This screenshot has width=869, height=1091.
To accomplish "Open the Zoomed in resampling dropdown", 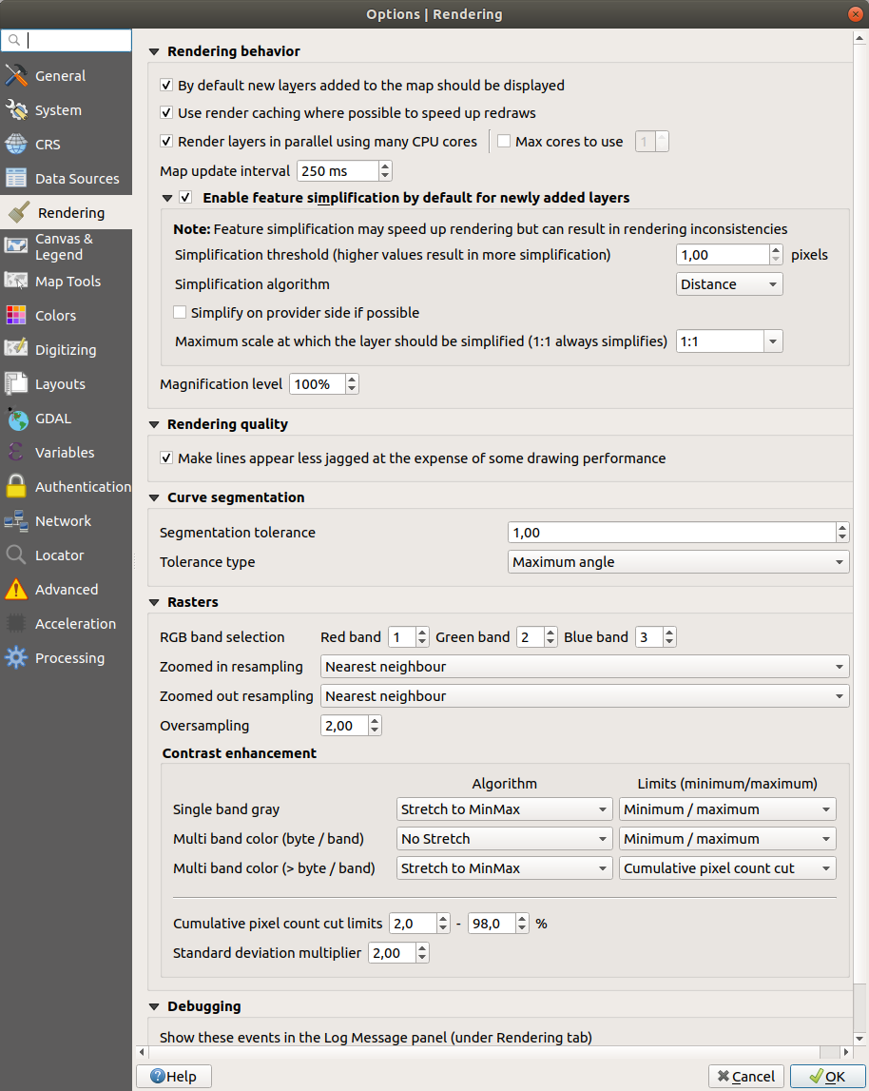I will coord(584,666).
